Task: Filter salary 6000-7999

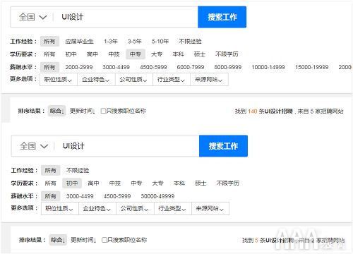Action: click(191, 67)
